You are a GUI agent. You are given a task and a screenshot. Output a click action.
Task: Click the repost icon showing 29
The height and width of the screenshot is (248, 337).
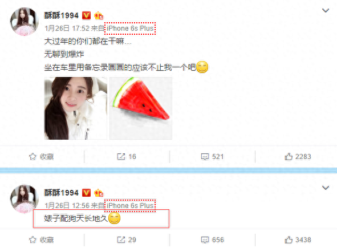[x=121, y=239]
